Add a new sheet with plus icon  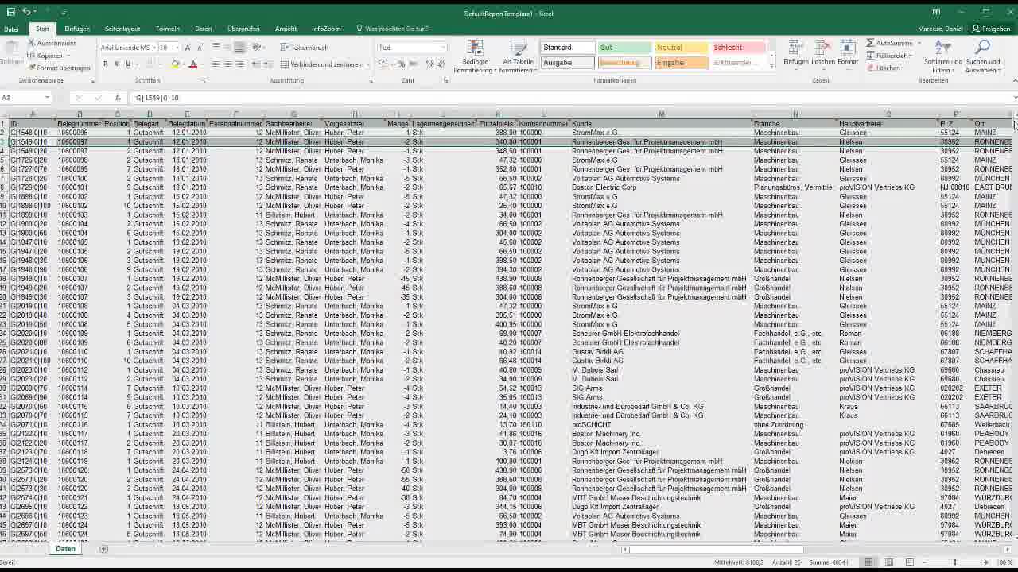click(x=103, y=549)
